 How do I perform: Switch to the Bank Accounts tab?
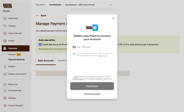(46, 61)
